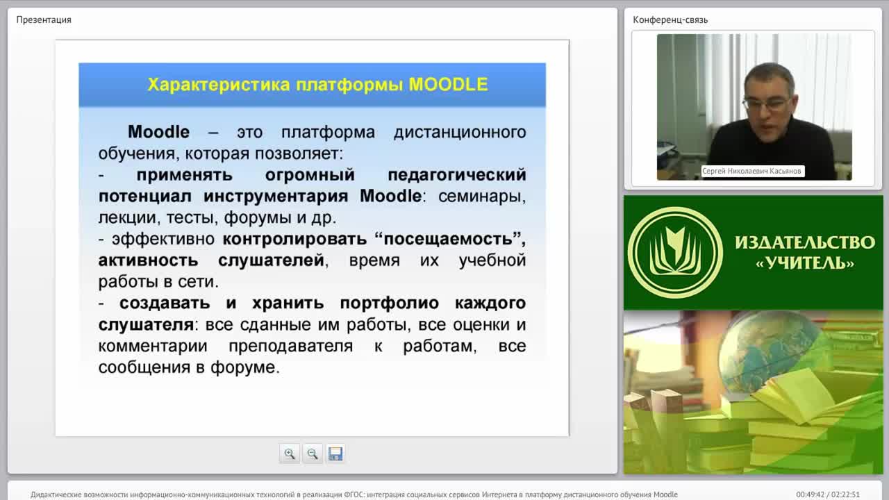Screen dimensions: 889x500
Task: Click the Издательство «Учитель» circular logo
Action: coord(675,253)
